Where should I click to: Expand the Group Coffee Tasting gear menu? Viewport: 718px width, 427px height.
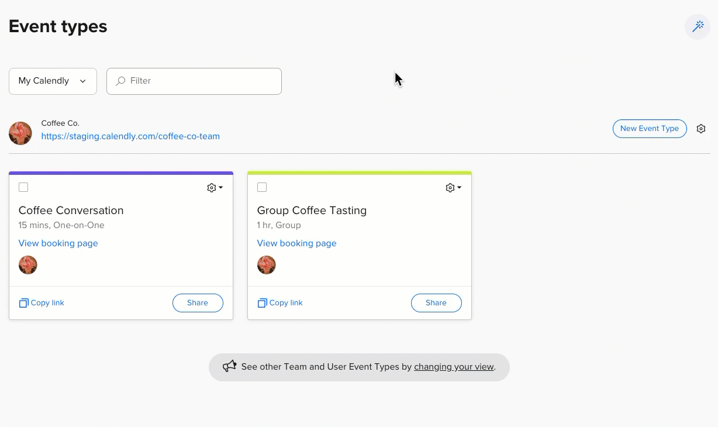click(453, 188)
